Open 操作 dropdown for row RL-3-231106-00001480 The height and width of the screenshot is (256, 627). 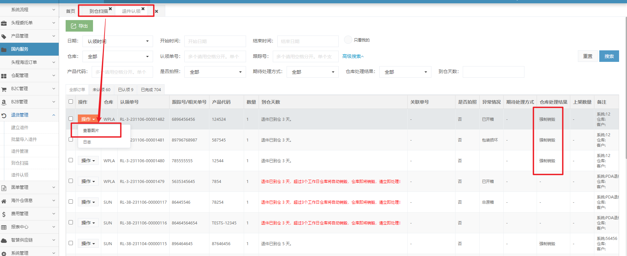coord(88,161)
